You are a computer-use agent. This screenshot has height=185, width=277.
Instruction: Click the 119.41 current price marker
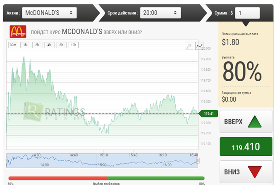click(208, 114)
